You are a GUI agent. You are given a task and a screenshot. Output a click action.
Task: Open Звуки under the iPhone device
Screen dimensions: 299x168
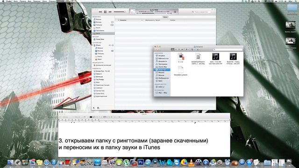coord(100,59)
